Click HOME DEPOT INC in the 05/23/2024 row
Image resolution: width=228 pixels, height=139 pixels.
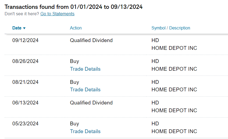(174, 131)
